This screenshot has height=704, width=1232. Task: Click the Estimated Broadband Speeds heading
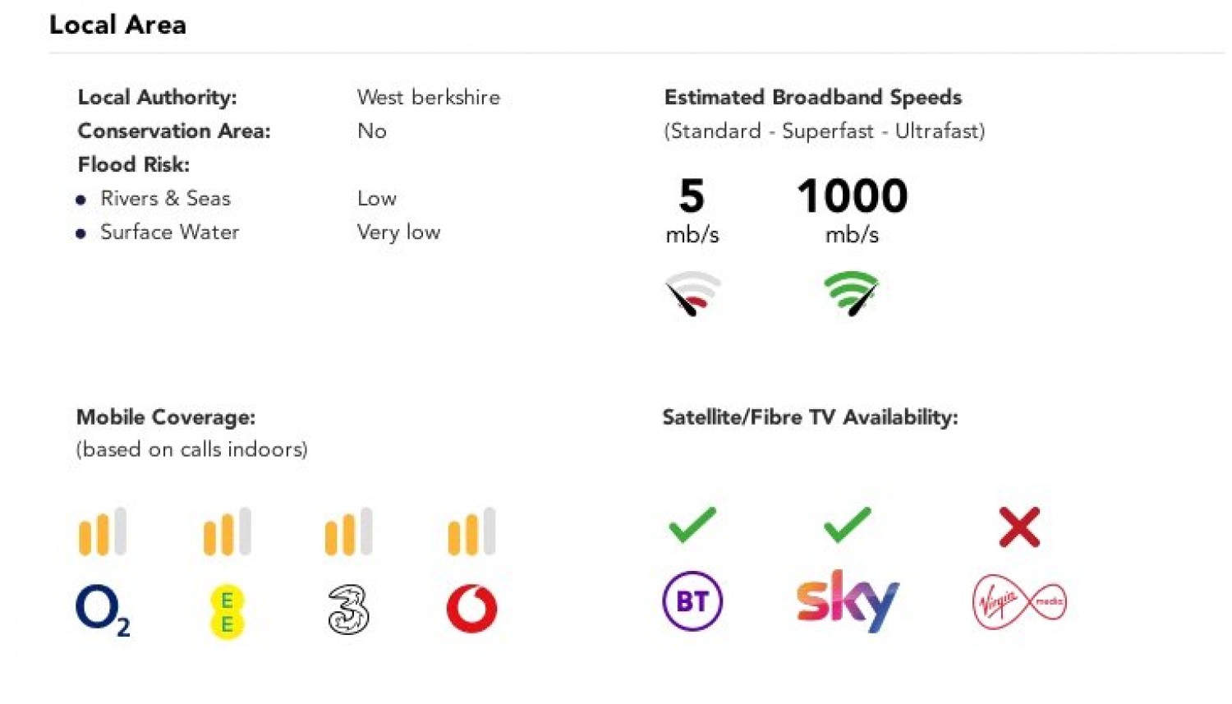click(812, 97)
